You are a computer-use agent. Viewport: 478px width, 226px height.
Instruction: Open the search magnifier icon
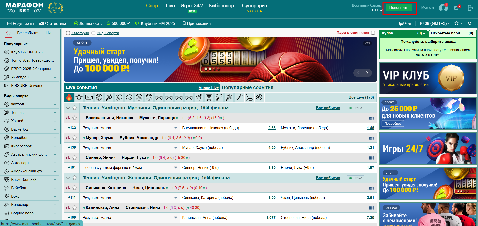click(470, 24)
